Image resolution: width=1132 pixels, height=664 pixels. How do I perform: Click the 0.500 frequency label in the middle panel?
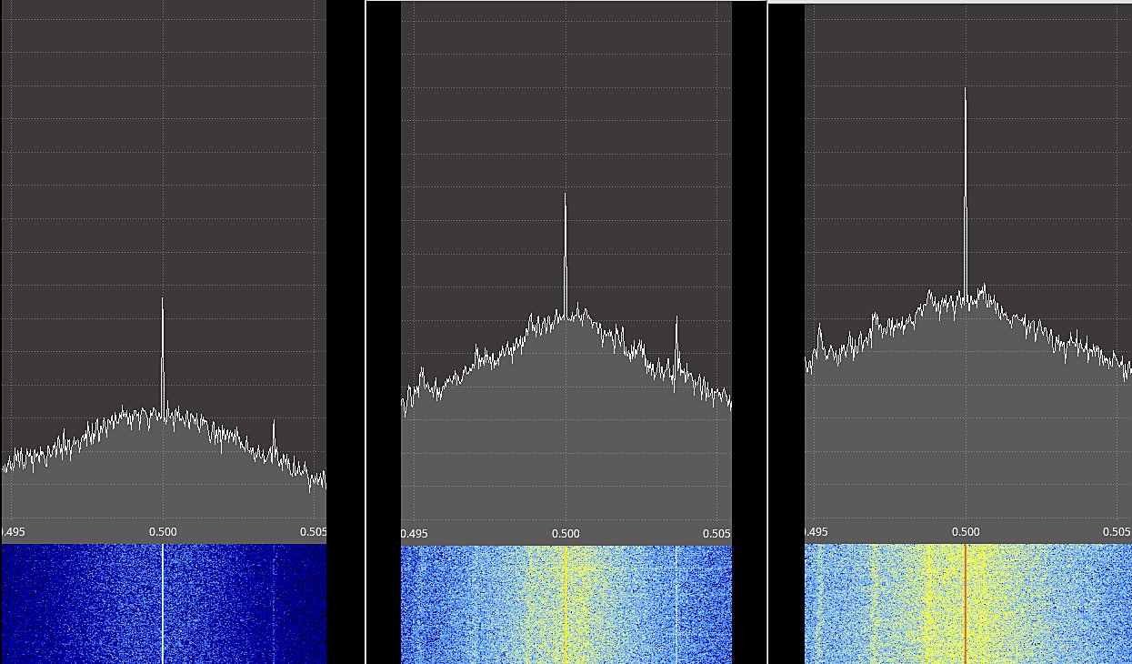[x=565, y=533]
